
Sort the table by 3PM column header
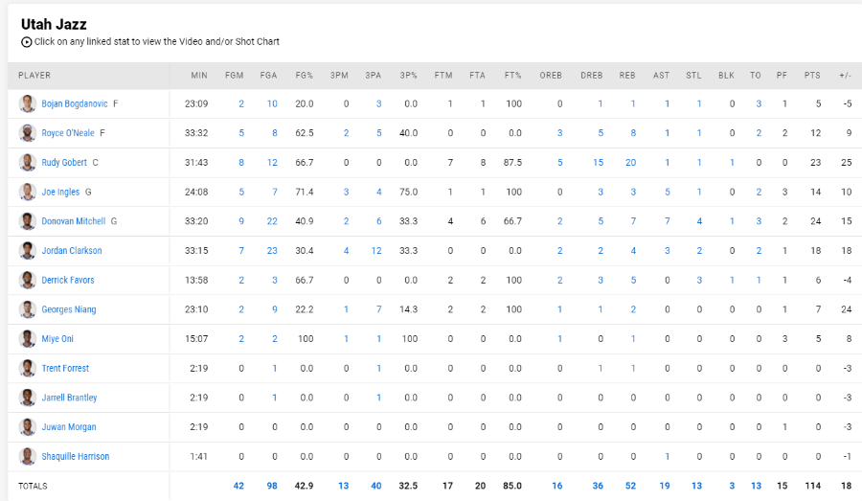tap(339, 76)
